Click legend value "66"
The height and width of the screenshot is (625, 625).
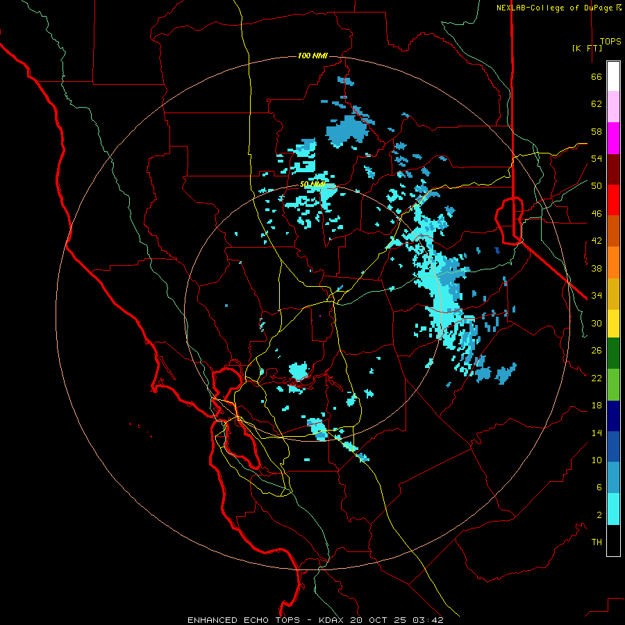(597, 76)
